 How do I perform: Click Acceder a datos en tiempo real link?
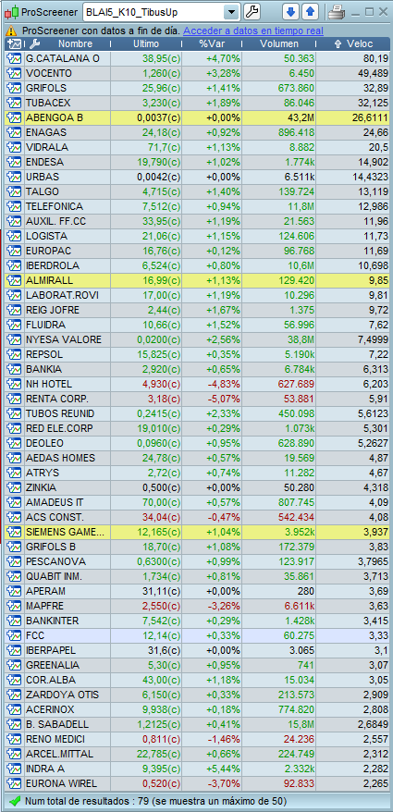253,31
